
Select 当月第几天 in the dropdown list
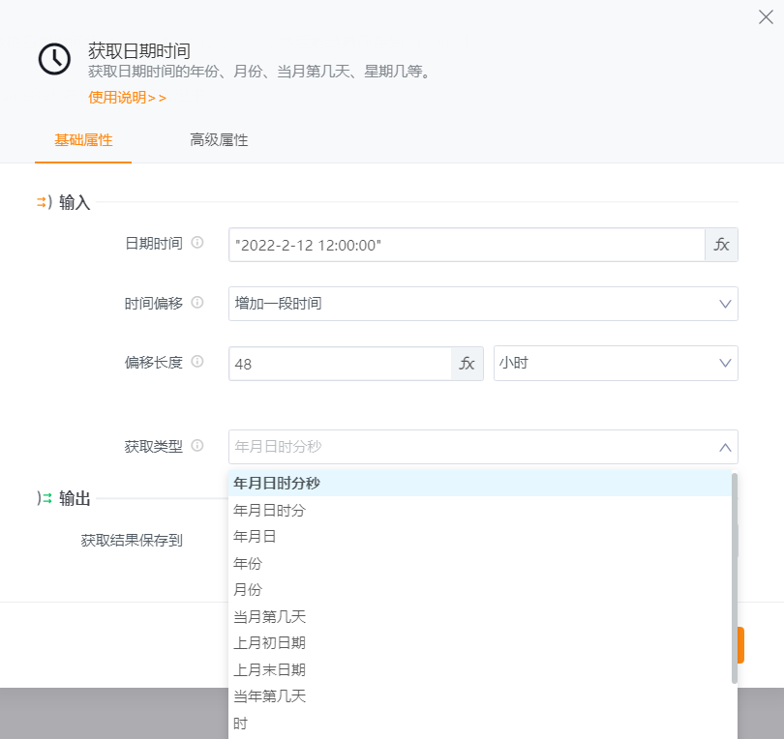click(x=269, y=616)
